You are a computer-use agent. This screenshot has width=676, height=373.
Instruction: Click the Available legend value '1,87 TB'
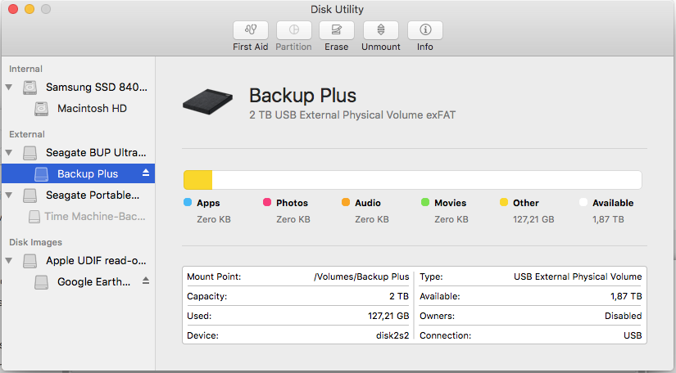click(x=608, y=219)
